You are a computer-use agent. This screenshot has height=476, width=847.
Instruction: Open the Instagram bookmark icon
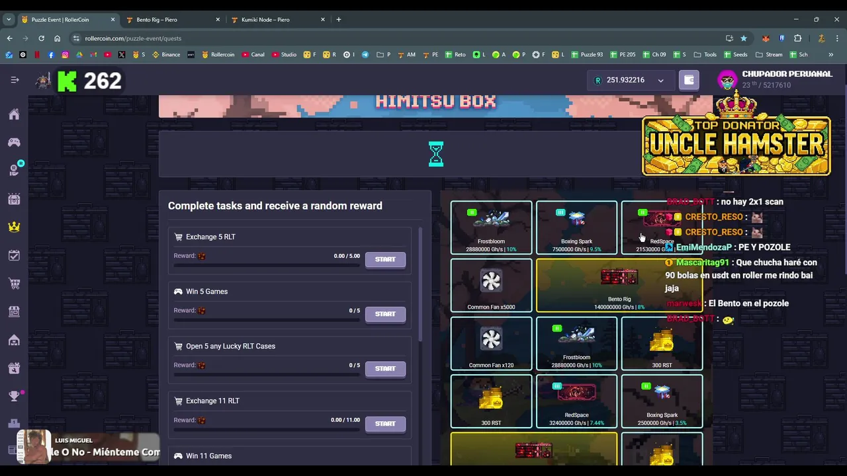[65, 55]
